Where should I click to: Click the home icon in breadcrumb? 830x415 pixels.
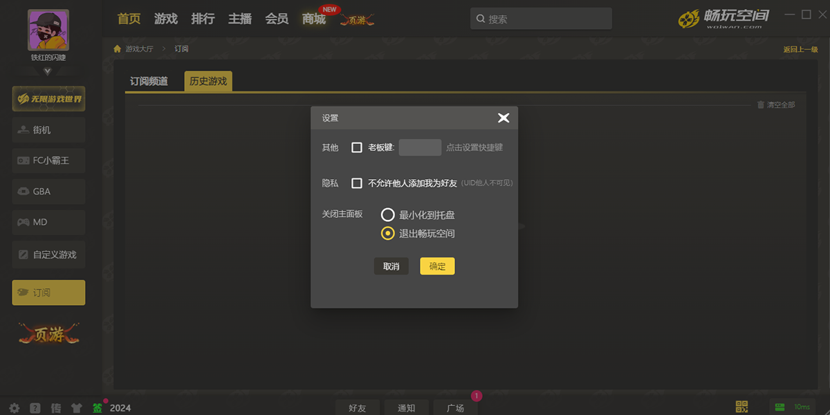coord(117,49)
